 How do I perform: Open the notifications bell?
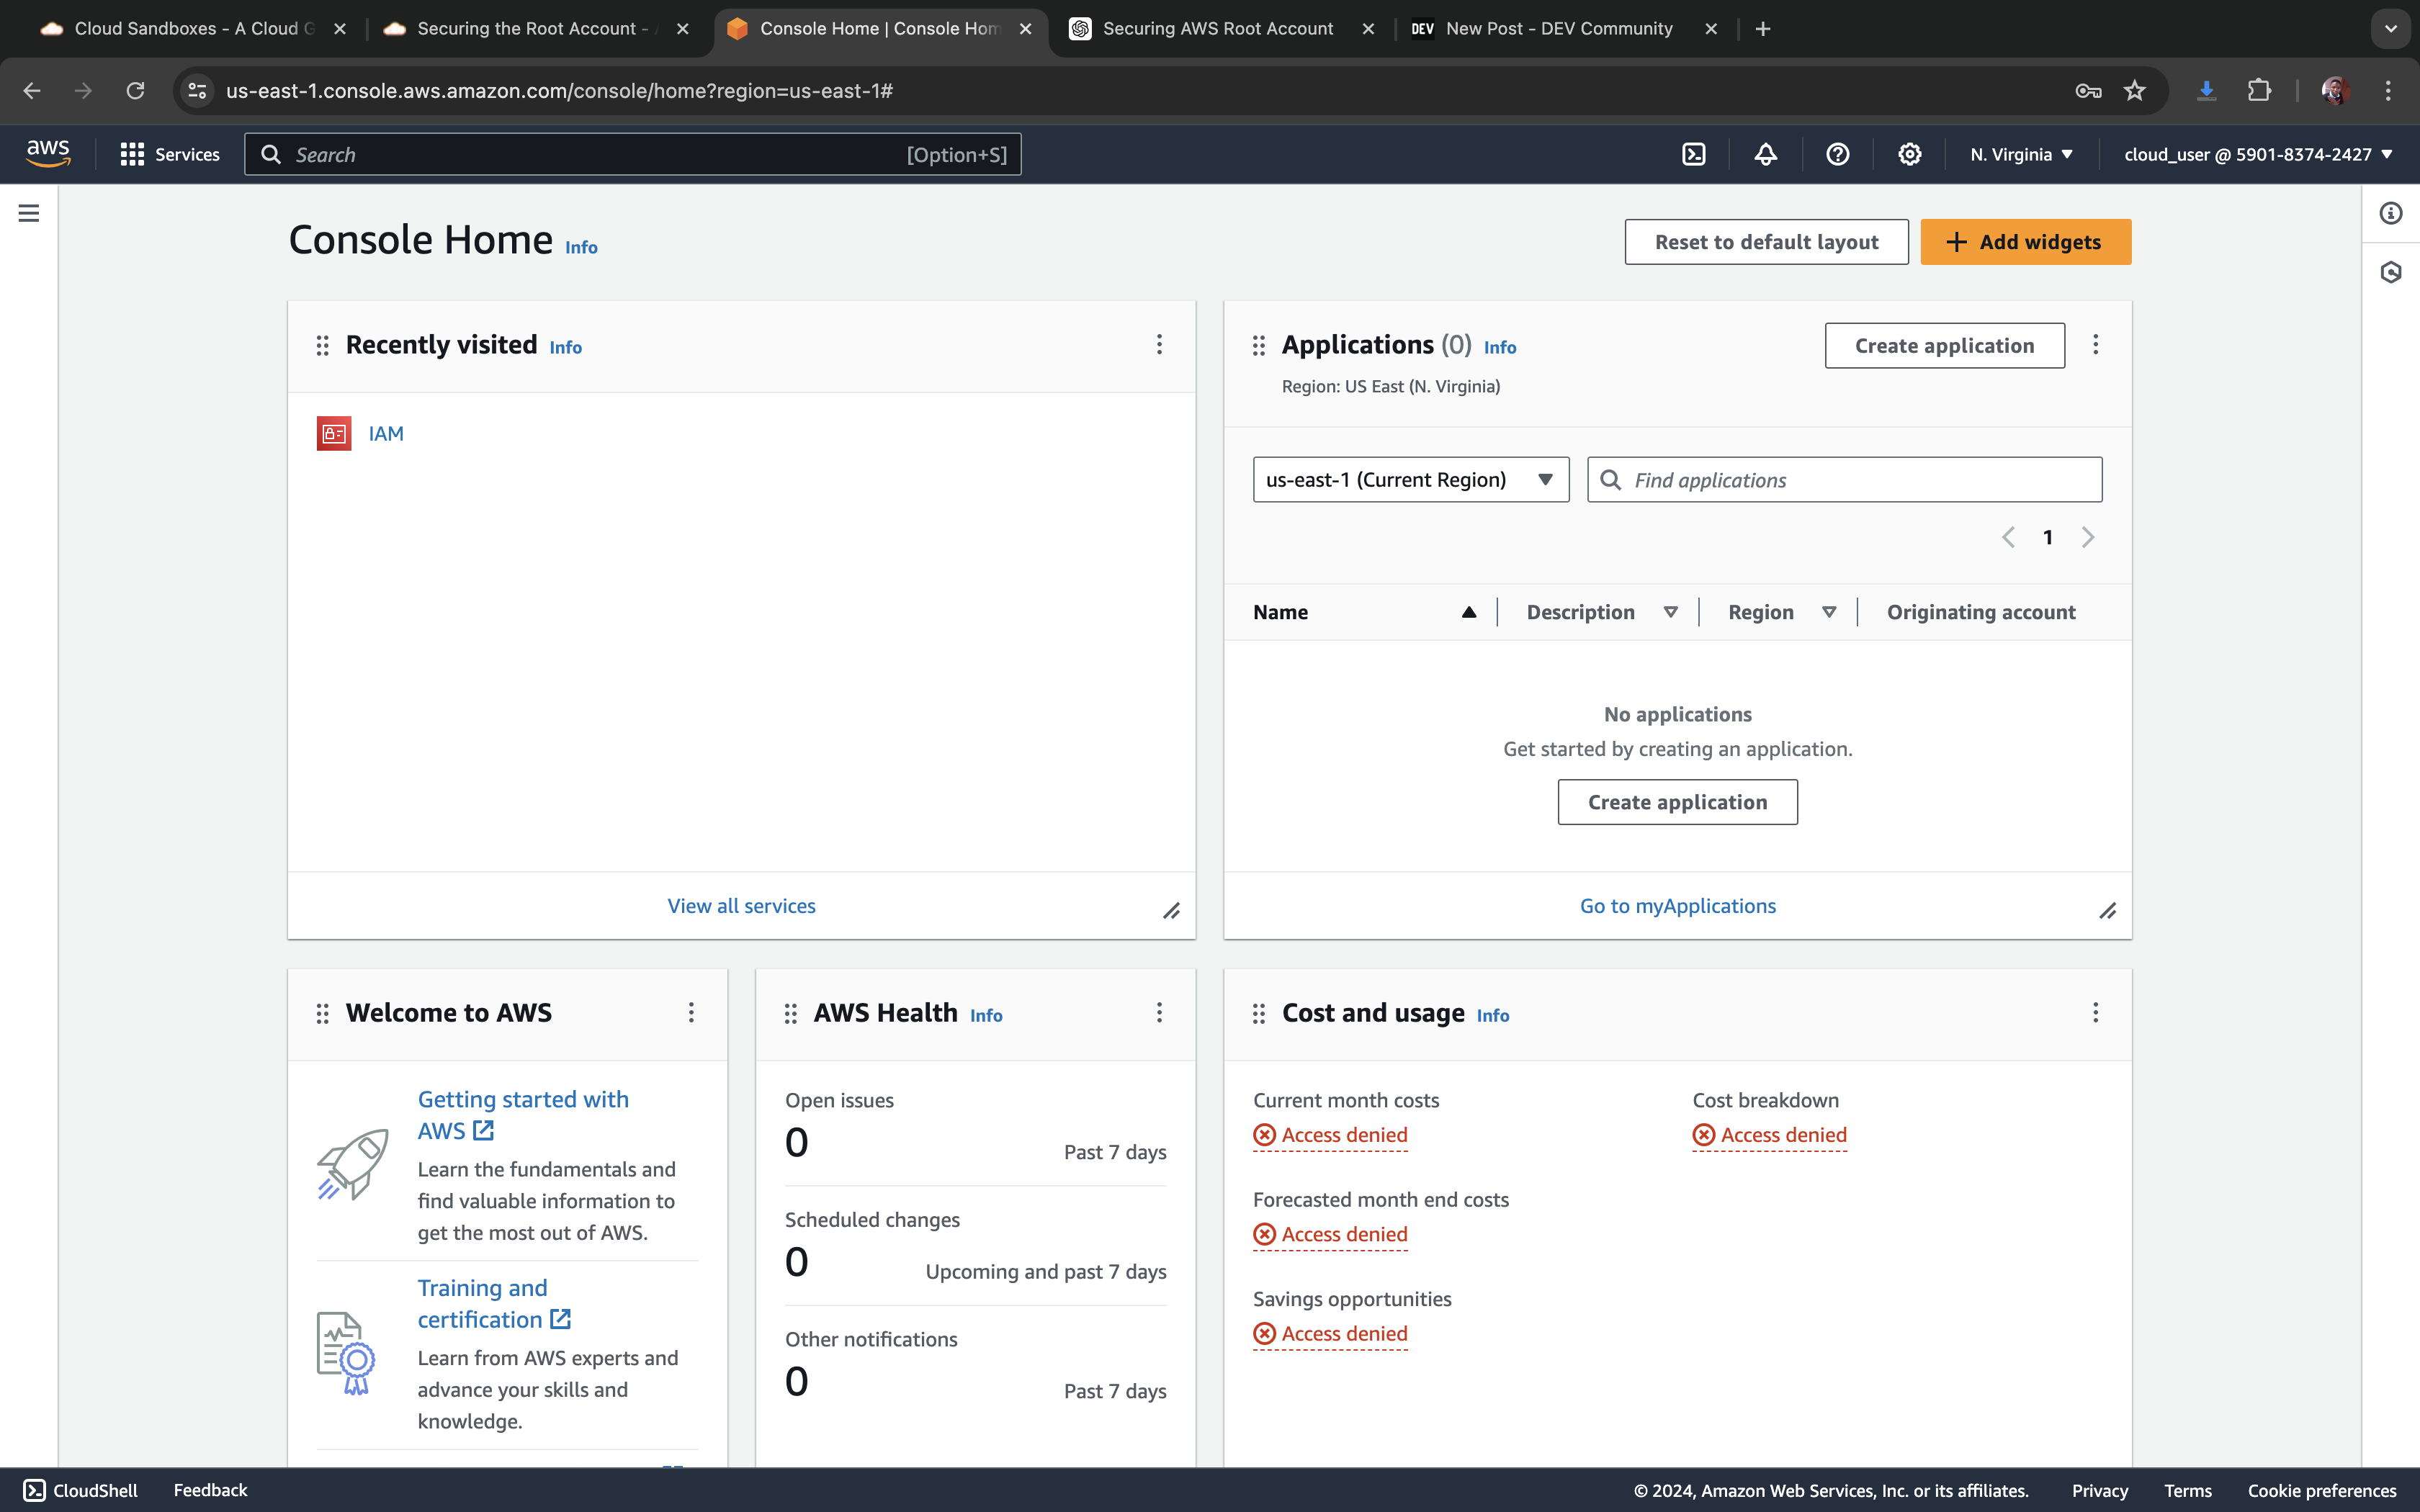[x=1765, y=154]
